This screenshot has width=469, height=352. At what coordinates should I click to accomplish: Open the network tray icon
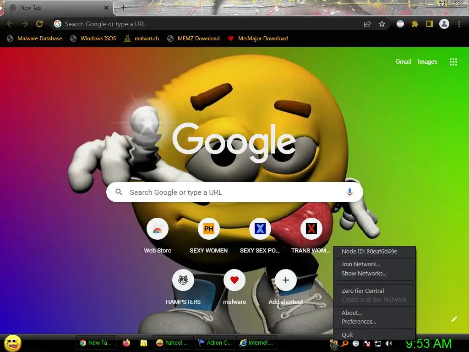pyautogui.click(x=378, y=344)
